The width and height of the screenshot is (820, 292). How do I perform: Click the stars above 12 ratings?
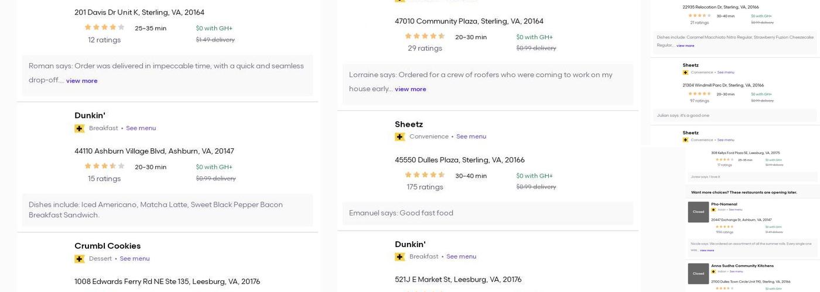104,27
